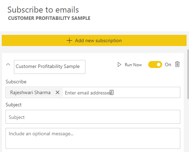Edit the Customer Profitability Sample name field
This screenshot has width=189, height=152.
point(50,67)
